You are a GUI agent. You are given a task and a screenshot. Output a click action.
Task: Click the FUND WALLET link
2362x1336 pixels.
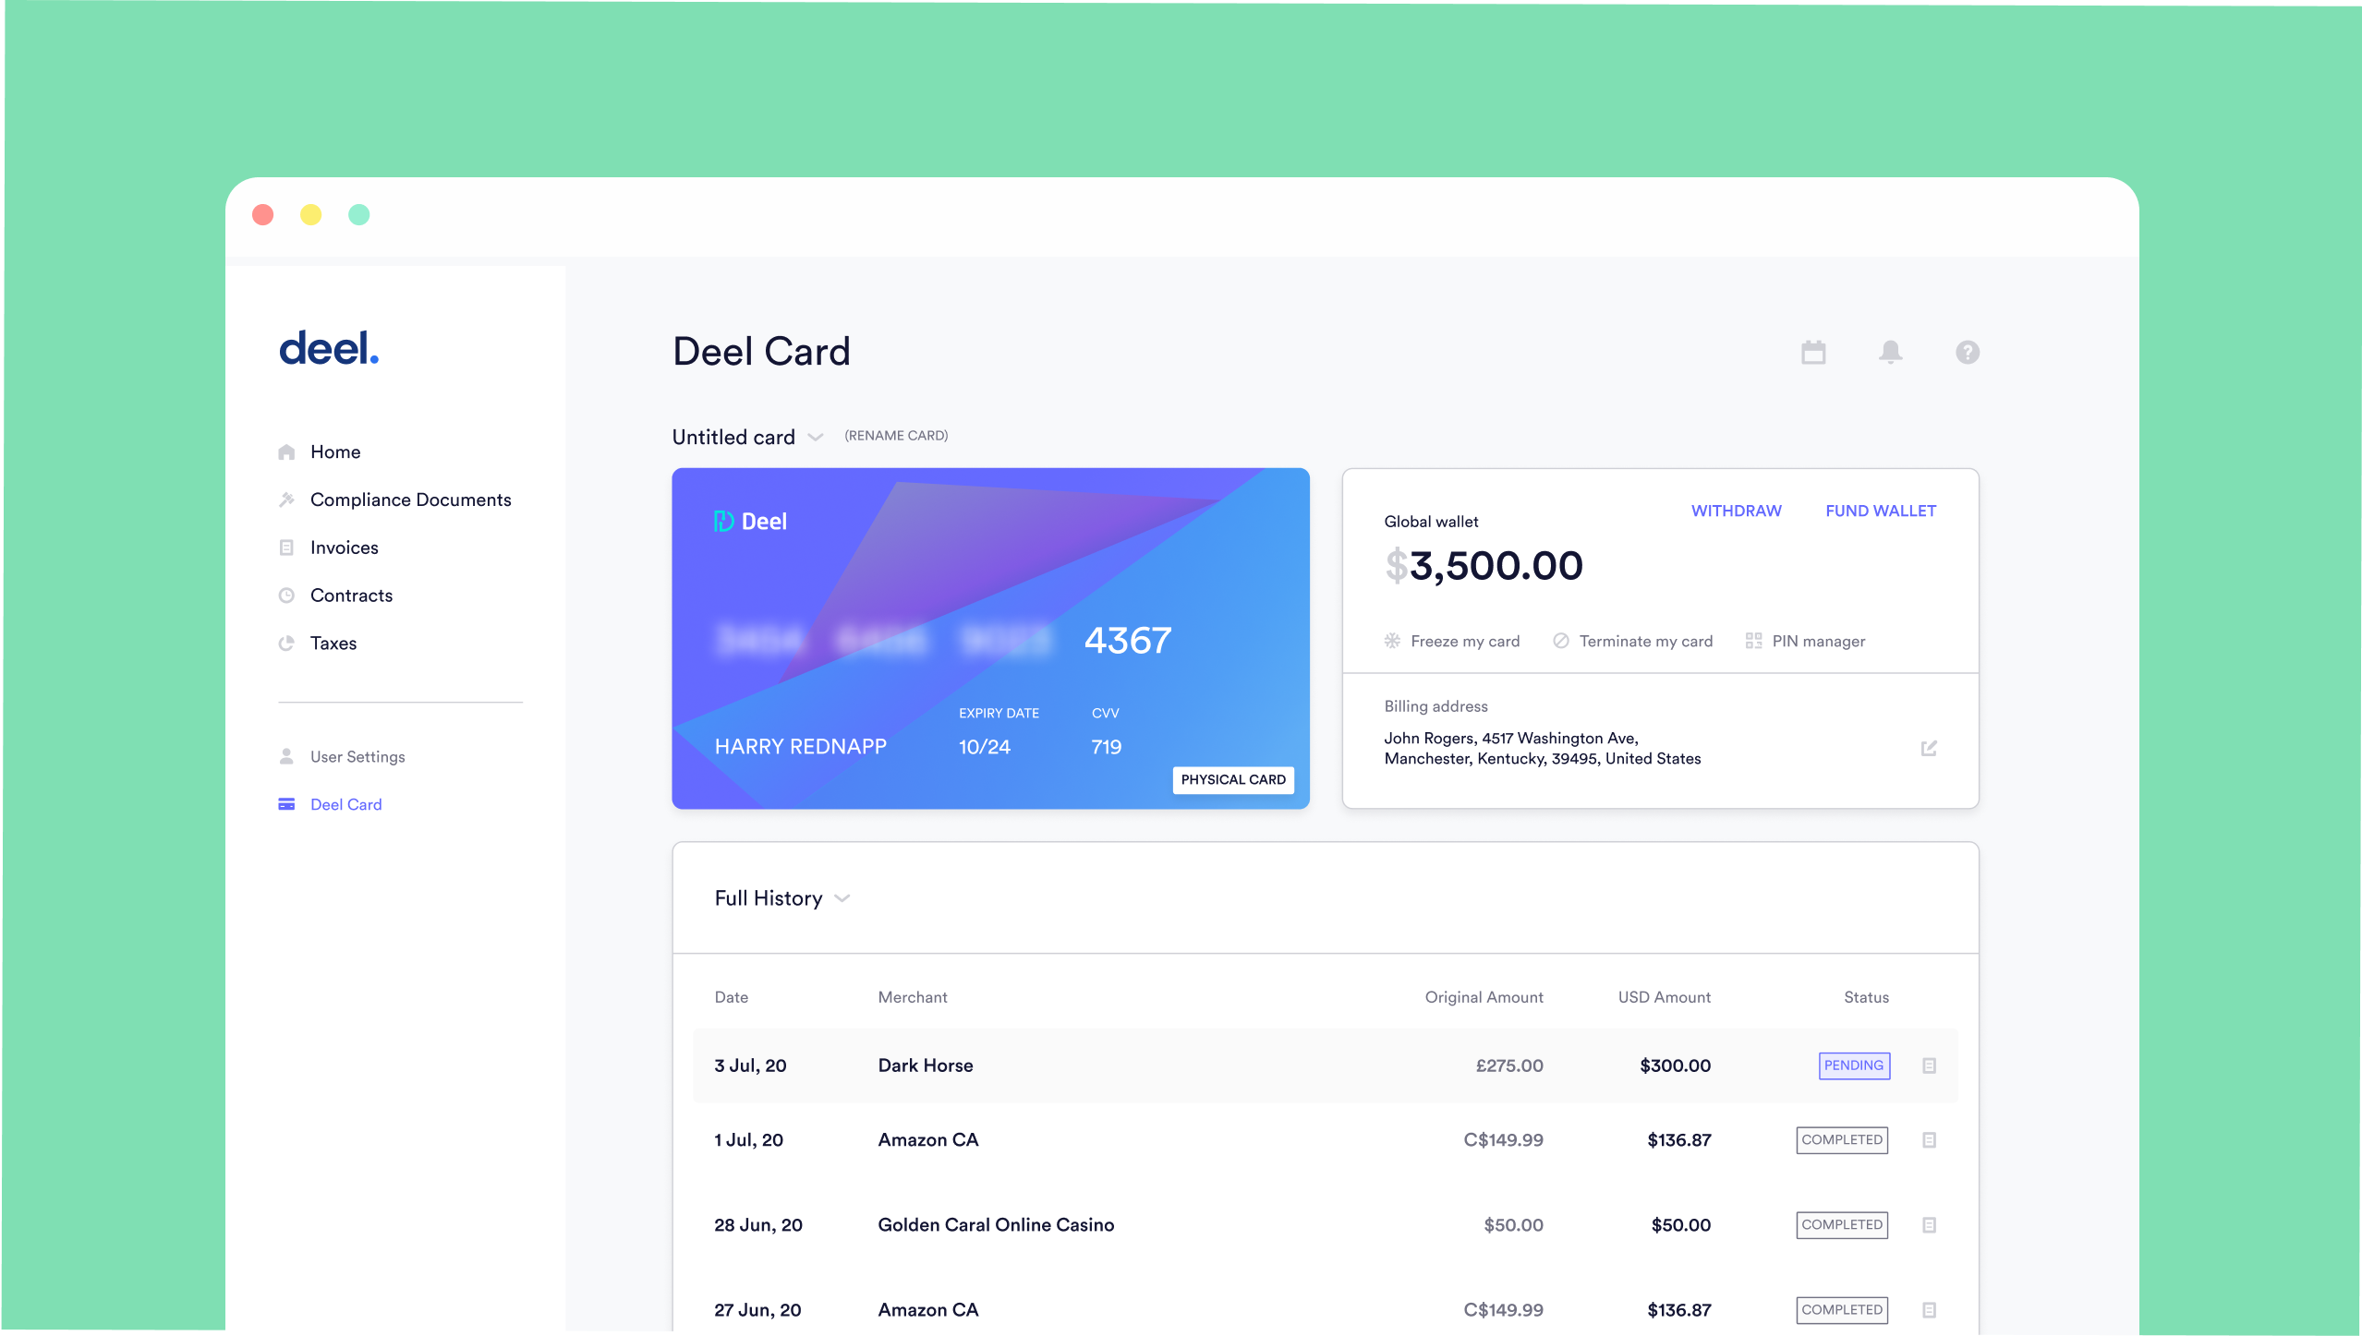coord(1880,511)
